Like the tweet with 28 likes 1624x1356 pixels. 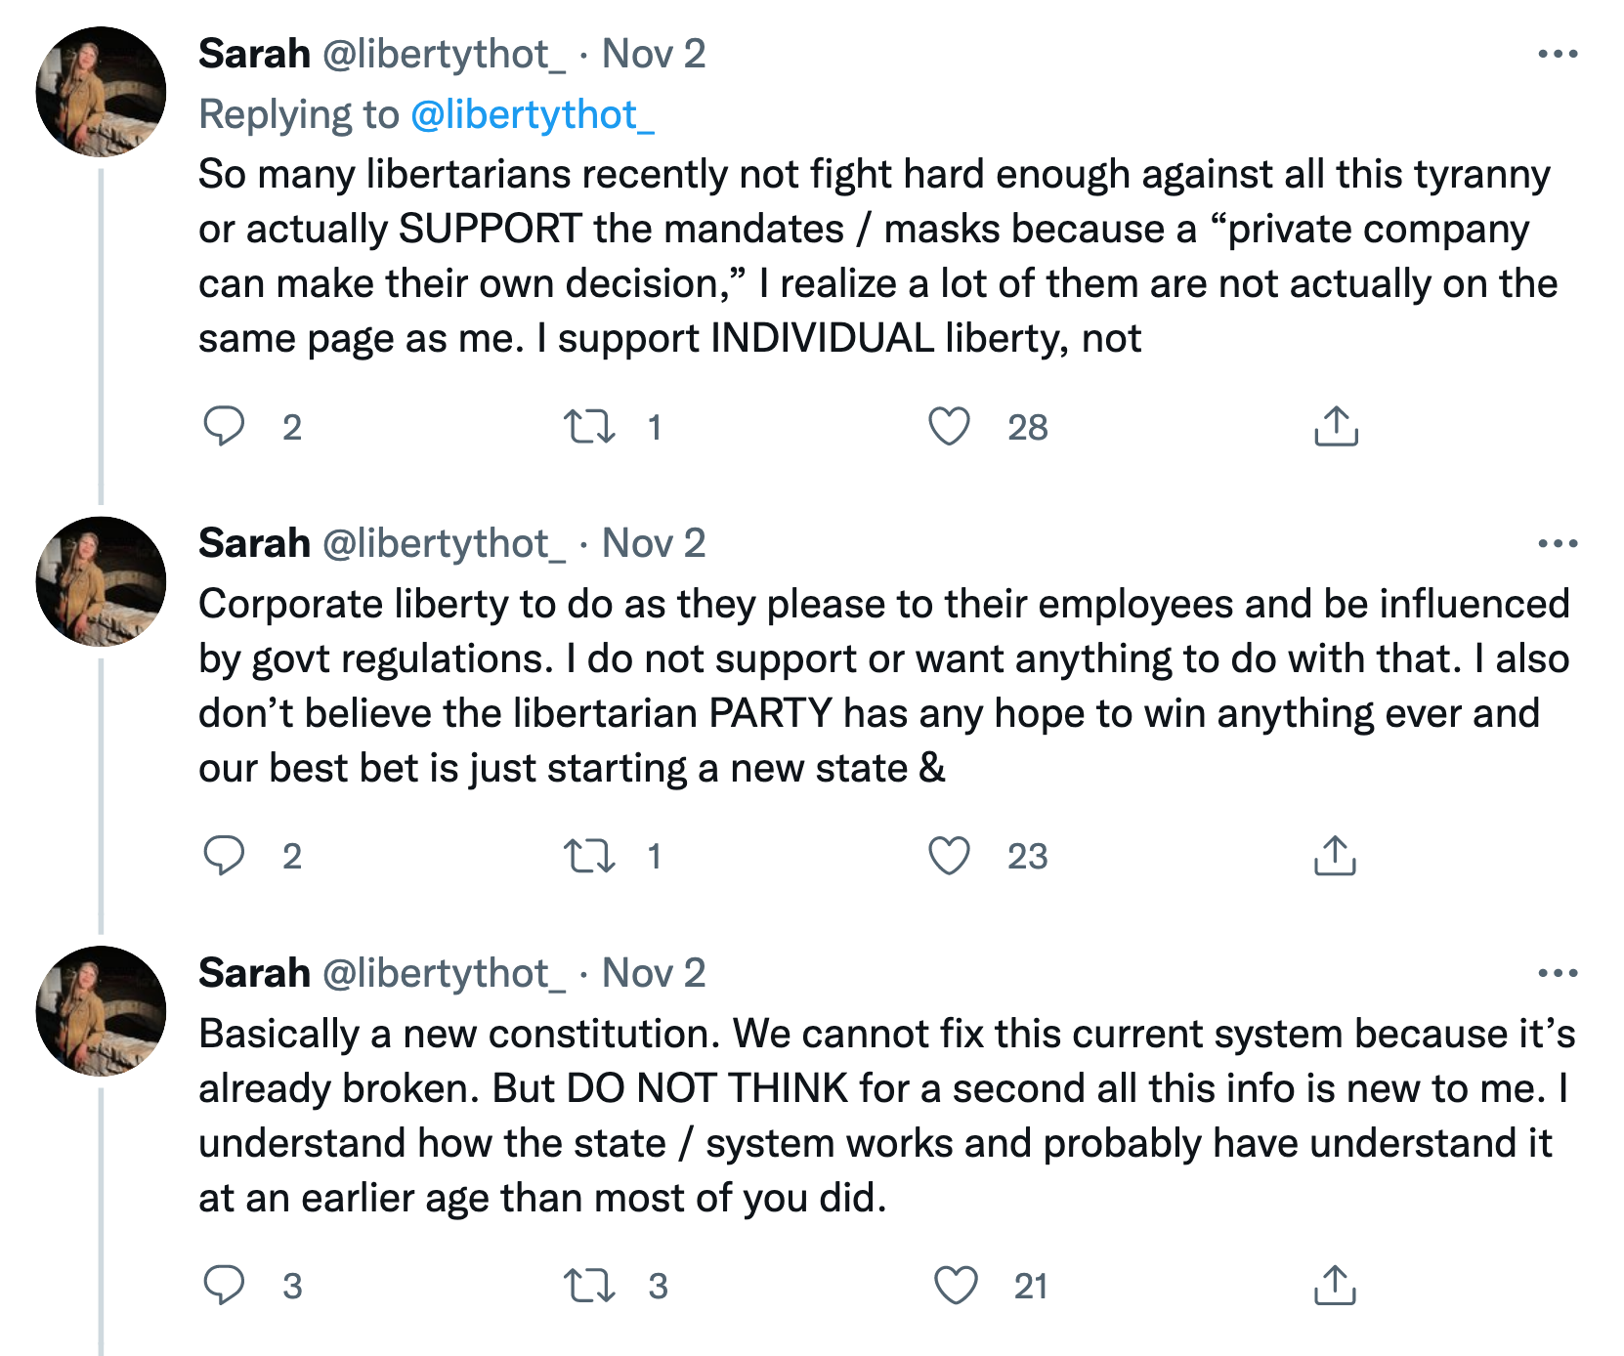(x=949, y=427)
